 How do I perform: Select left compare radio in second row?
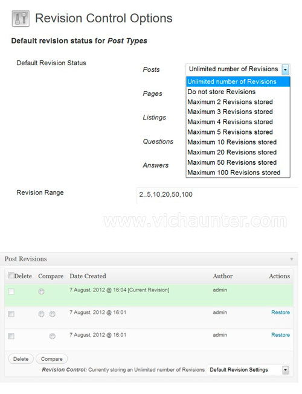tap(42, 314)
